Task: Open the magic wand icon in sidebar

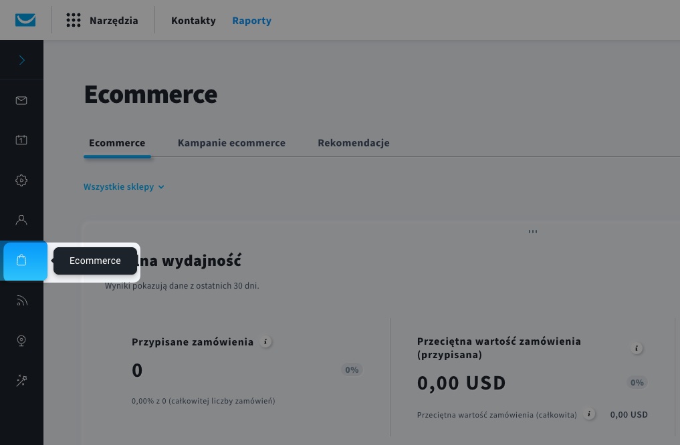Action: (x=21, y=381)
